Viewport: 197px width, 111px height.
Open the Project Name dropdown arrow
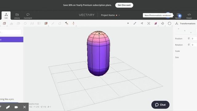119,15
